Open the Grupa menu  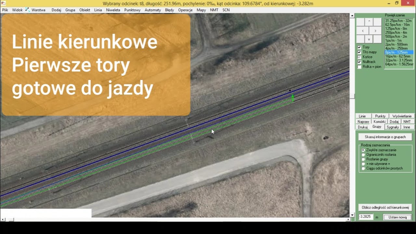click(x=70, y=10)
